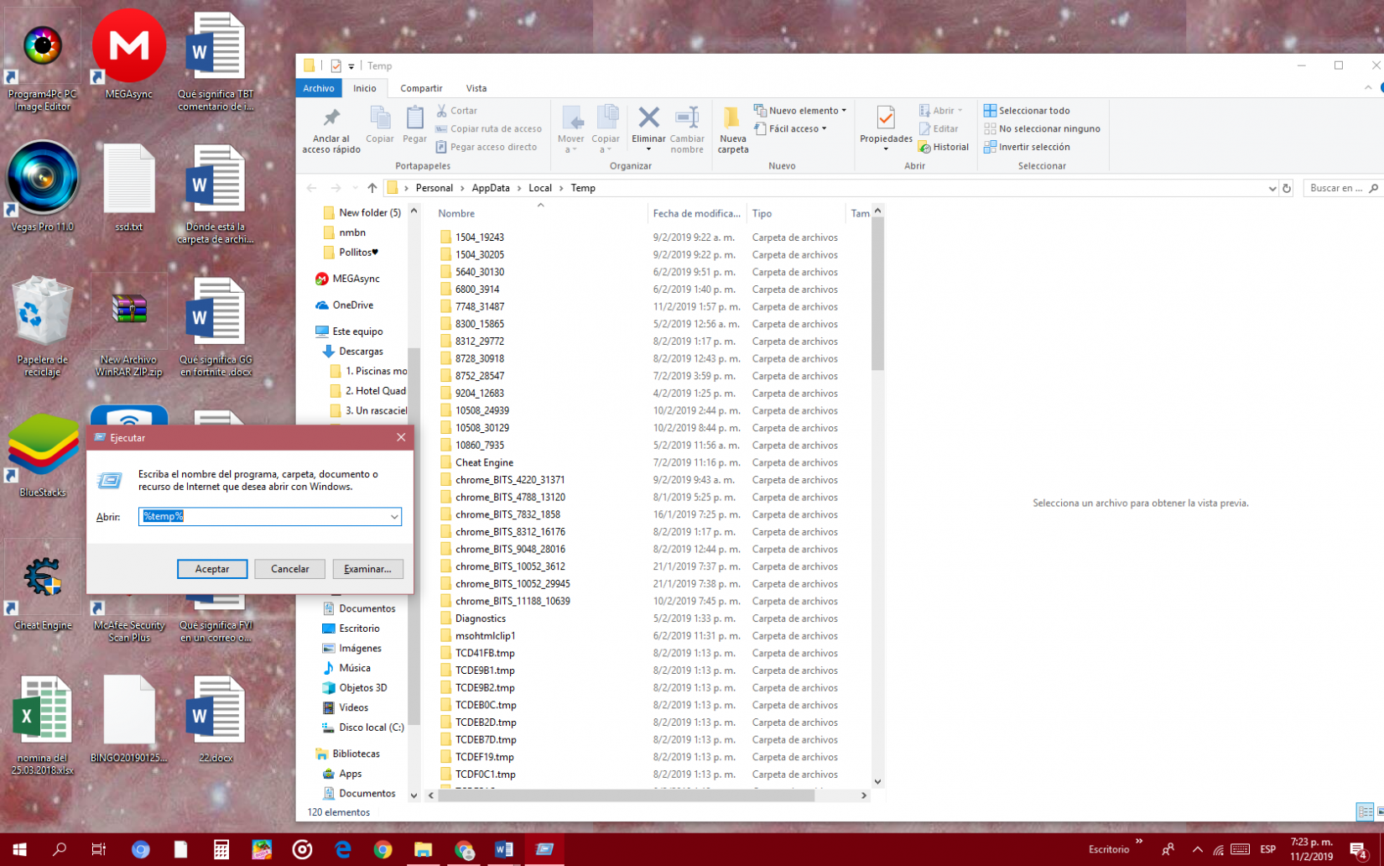
Task: Click No seleccionar ninguno in the ribbon
Action: point(1042,129)
